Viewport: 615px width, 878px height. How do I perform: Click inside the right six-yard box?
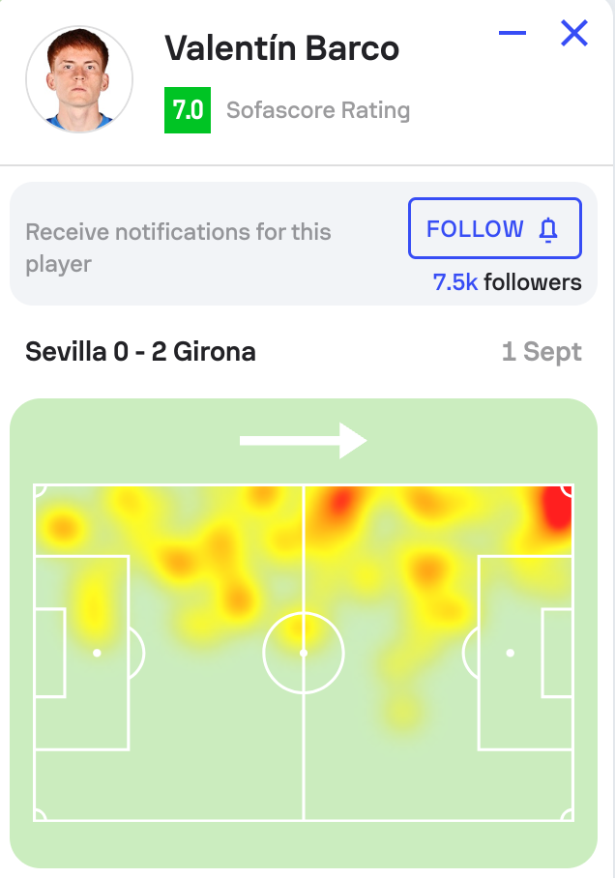click(557, 654)
